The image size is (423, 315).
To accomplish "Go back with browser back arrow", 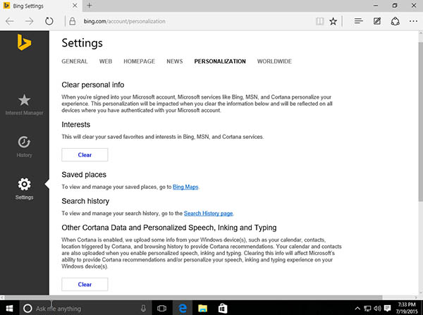I will 10,21.
